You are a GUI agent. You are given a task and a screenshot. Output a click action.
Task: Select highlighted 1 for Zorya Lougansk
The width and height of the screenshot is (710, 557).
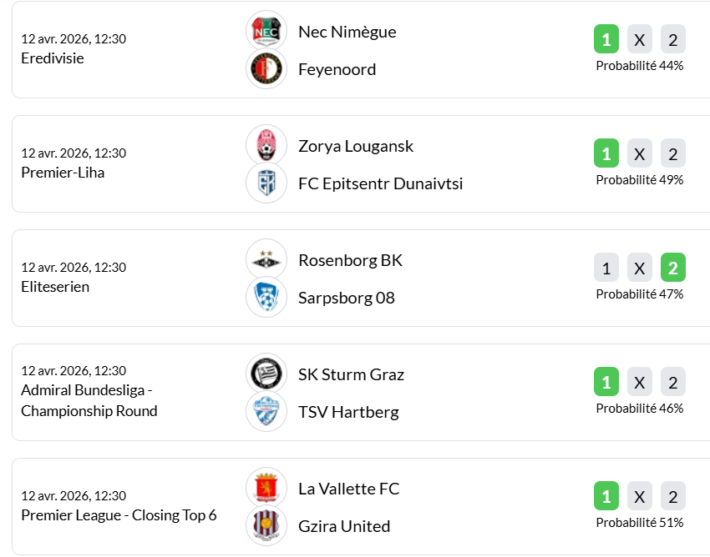(606, 153)
